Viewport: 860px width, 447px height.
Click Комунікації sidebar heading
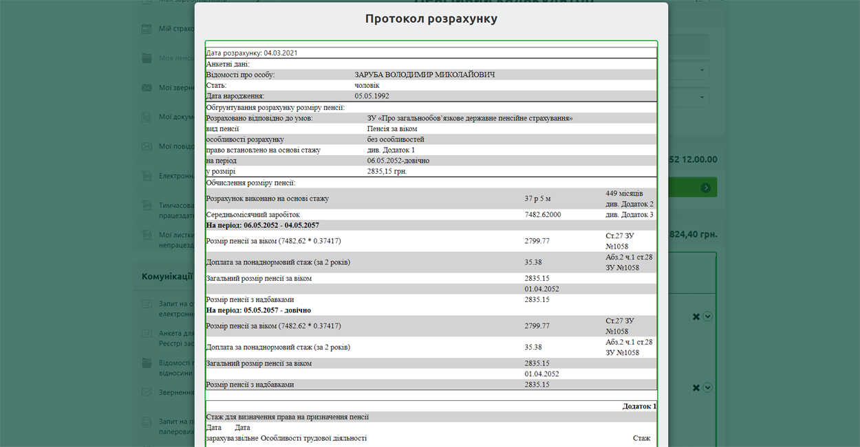pos(167,276)
